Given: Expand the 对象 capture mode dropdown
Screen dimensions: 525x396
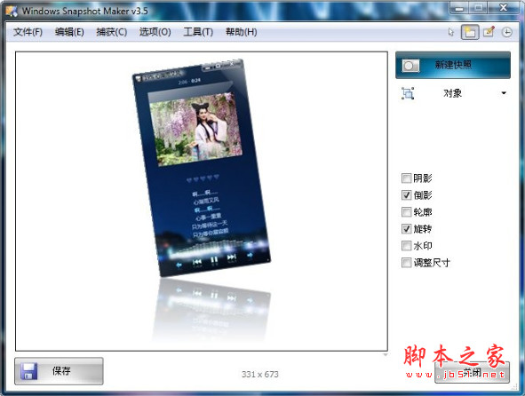Looking at the screenshot, I should click(504, 93).
